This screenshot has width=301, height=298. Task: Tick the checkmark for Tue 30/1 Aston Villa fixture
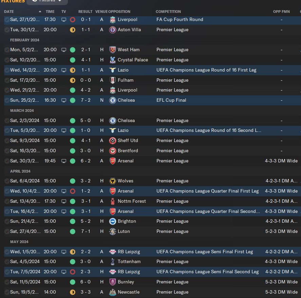click(7, 30)
